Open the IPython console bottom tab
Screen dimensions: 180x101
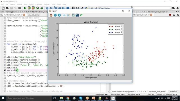[x=174, y=91]
